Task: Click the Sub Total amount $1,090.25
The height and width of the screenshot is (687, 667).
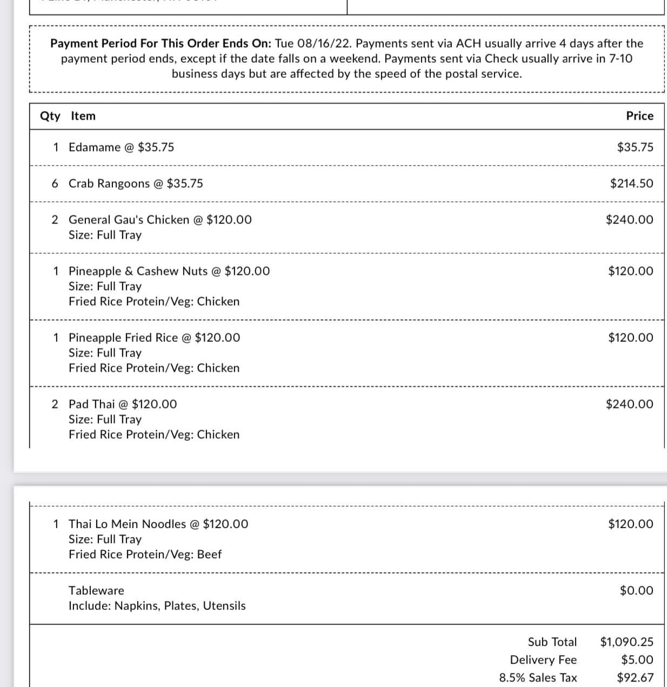Action: tap(626, 642)
